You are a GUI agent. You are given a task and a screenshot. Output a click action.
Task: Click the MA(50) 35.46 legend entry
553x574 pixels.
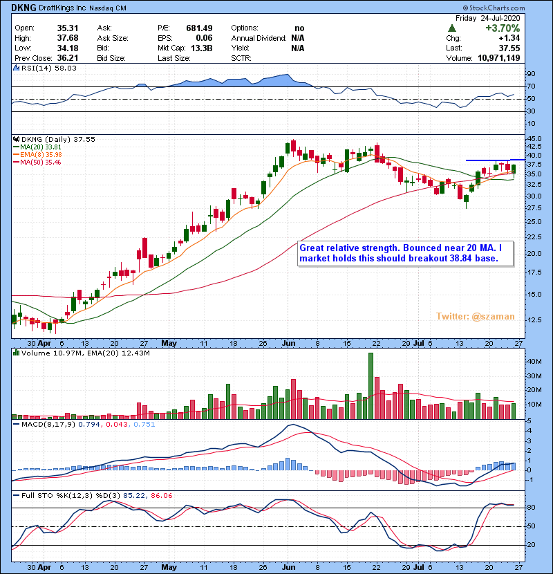(37, 163)
